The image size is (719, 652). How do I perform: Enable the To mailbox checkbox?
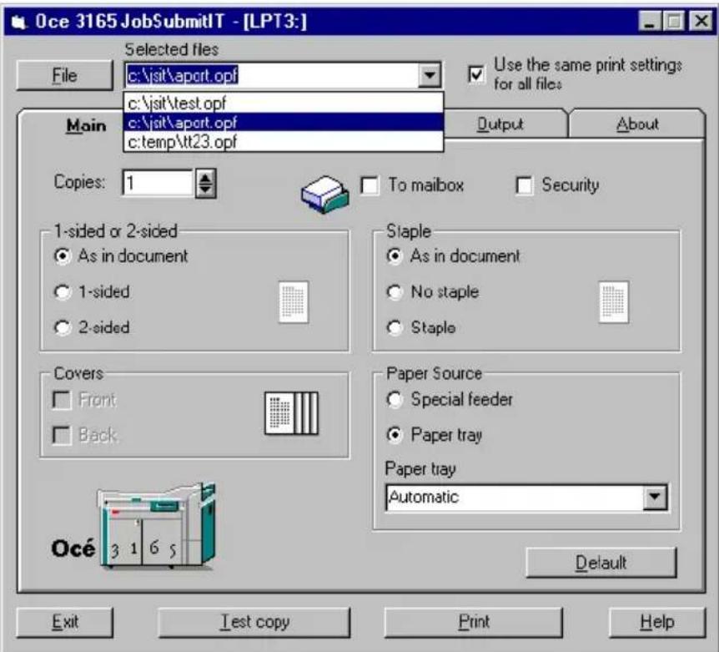[x=370, y=185]
